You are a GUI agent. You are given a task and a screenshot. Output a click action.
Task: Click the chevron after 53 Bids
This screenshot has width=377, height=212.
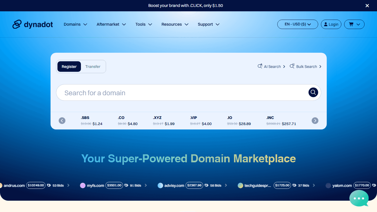[68, 185]
